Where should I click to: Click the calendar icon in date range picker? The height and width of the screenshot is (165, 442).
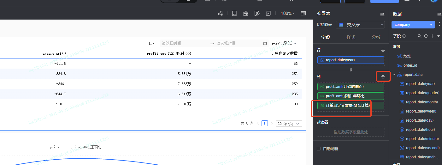(265, 43)
